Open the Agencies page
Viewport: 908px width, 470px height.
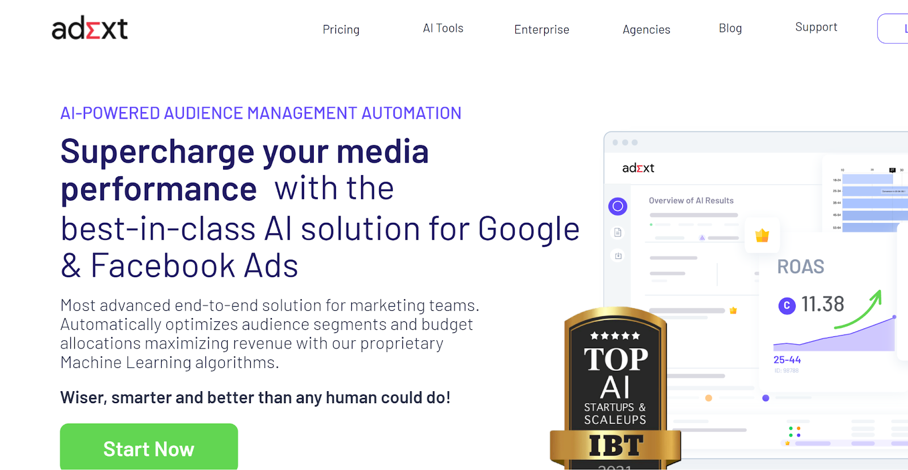click(x=646, y=29)
